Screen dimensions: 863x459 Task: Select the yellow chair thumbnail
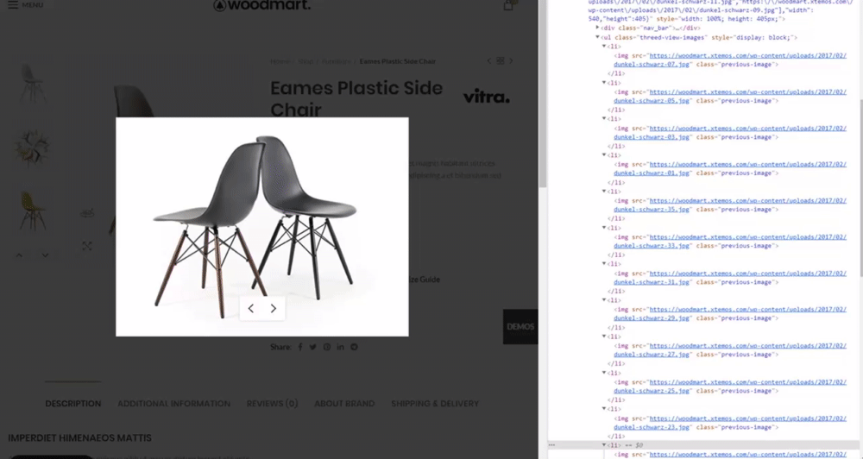click(32, 211)
